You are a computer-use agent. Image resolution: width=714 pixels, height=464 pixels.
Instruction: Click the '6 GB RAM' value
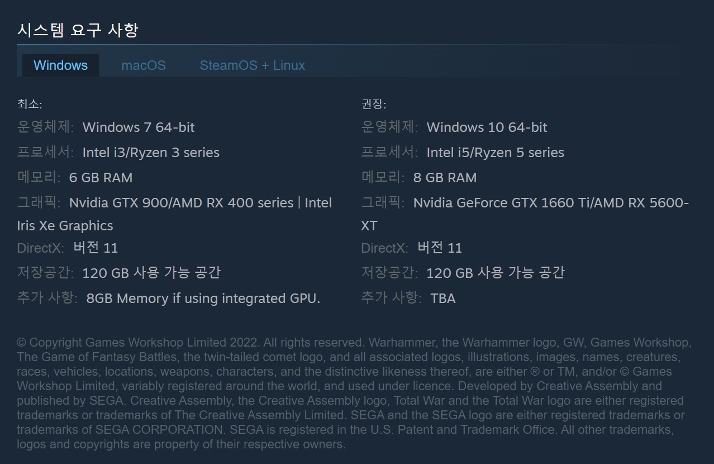coord(101,178)
